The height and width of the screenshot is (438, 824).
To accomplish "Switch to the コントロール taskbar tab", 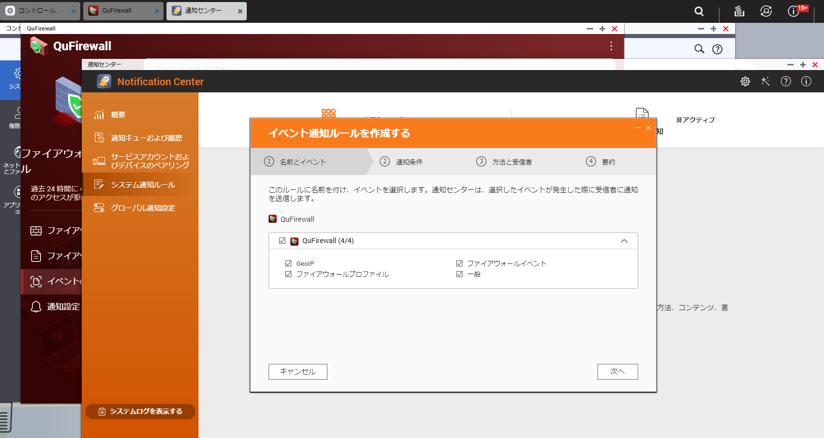I will 40,11.
